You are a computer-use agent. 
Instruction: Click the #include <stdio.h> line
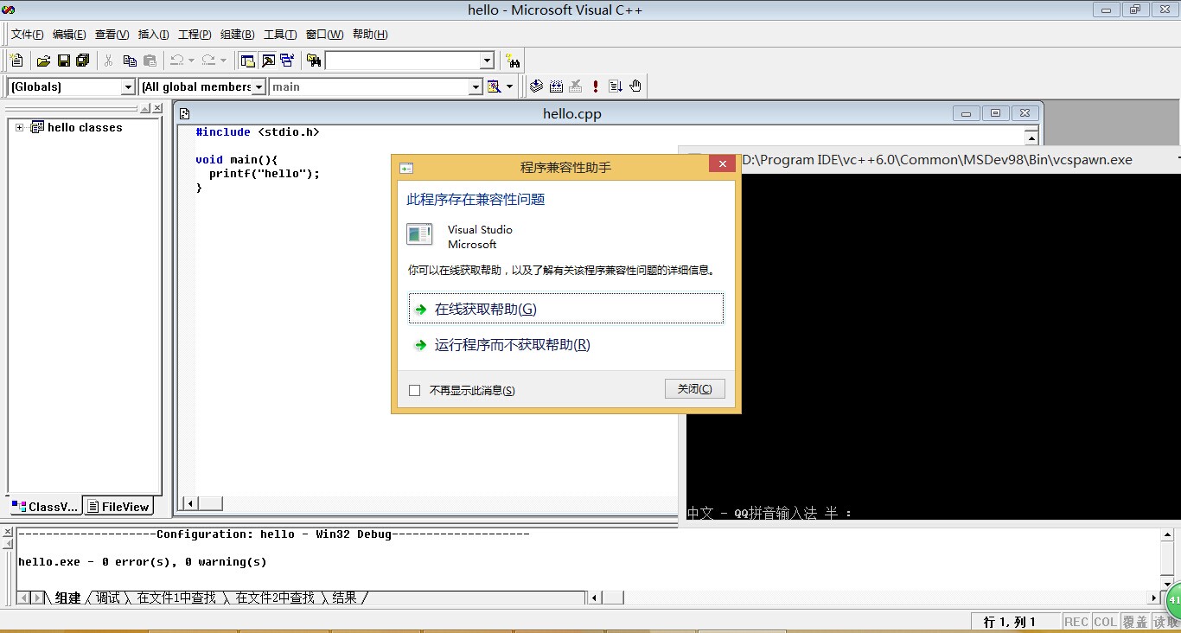coord(258,132)
